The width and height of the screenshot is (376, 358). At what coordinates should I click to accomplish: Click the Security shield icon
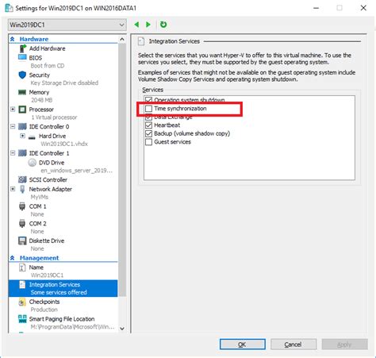(x=22, y=75)
